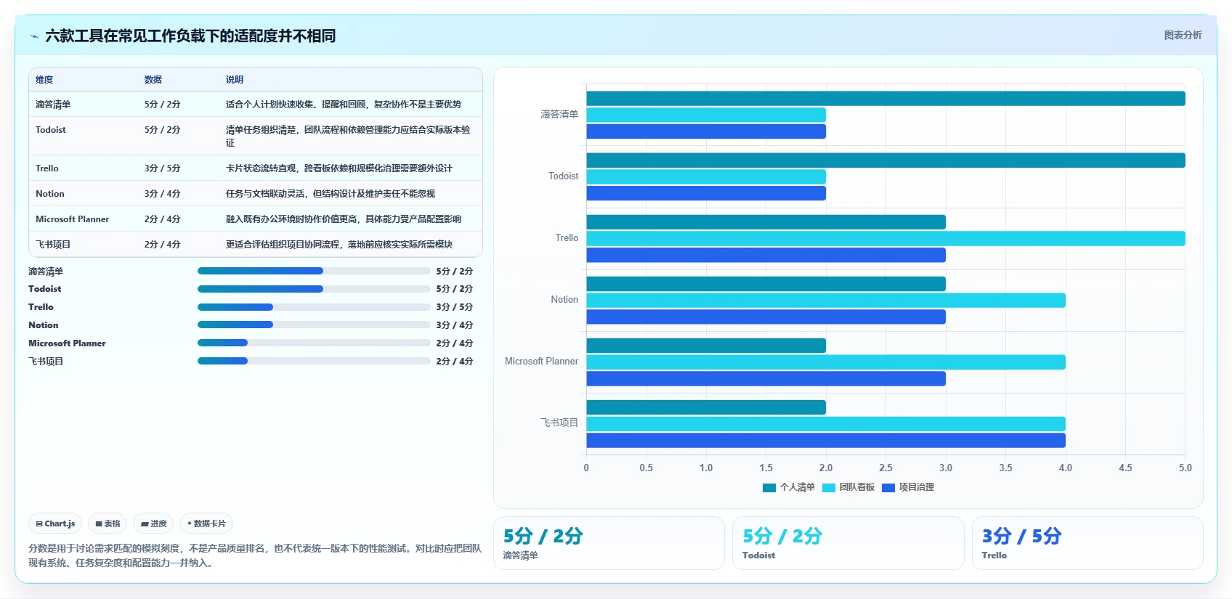The image size is (1232, 599).
Task: Click the 飞书项目 项目治理 bar in the chart
Action: coord(826,441)
